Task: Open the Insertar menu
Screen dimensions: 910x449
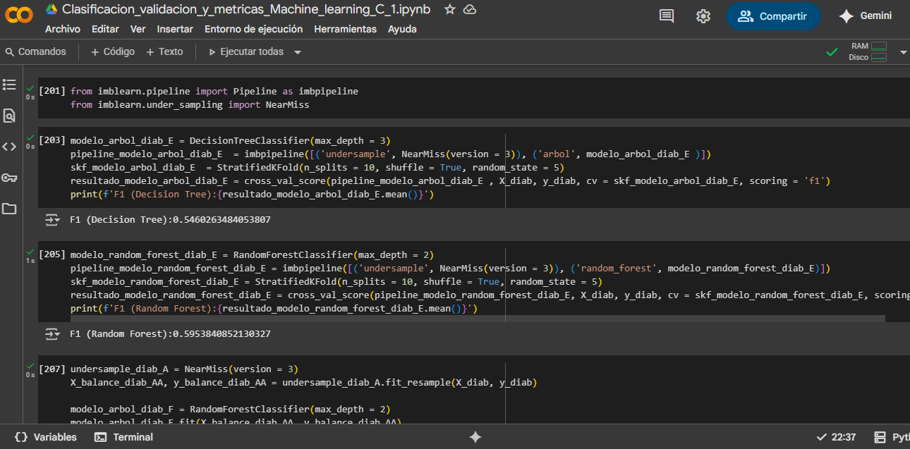Action: (x=175, y=29)
